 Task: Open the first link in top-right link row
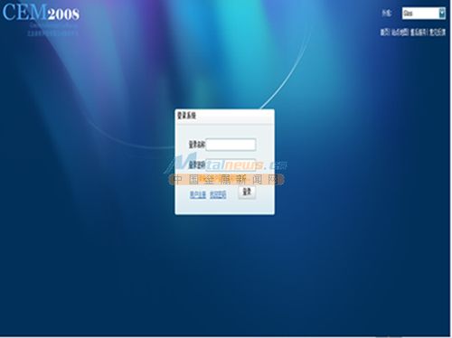385,33
